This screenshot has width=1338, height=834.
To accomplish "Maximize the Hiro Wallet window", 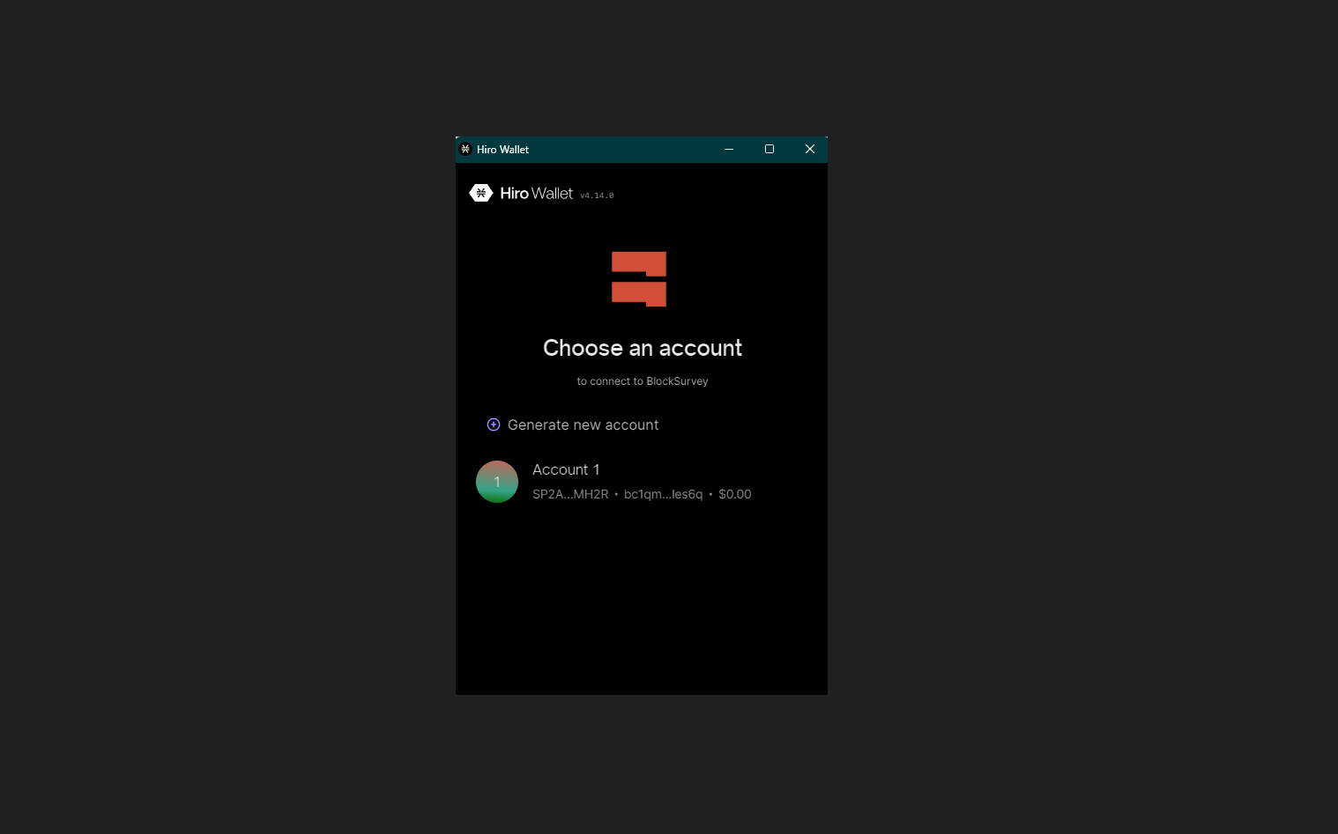I will 769,149.
